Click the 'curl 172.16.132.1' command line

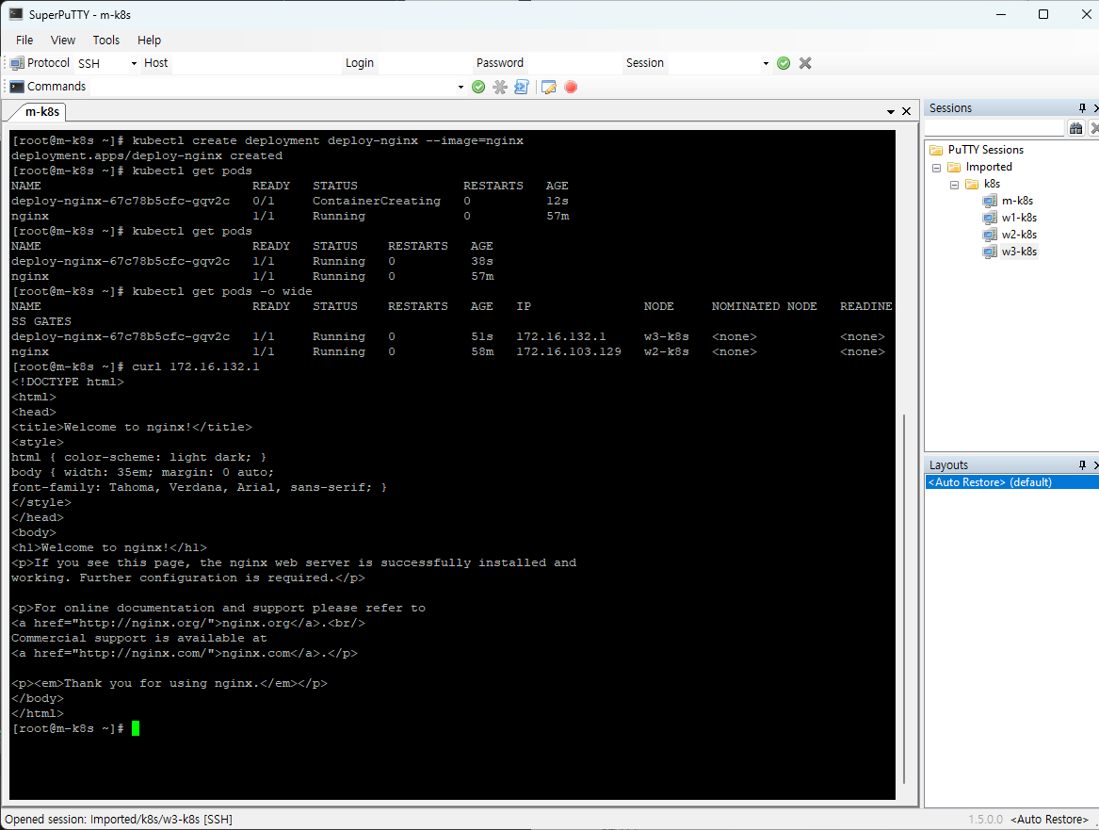196,366
